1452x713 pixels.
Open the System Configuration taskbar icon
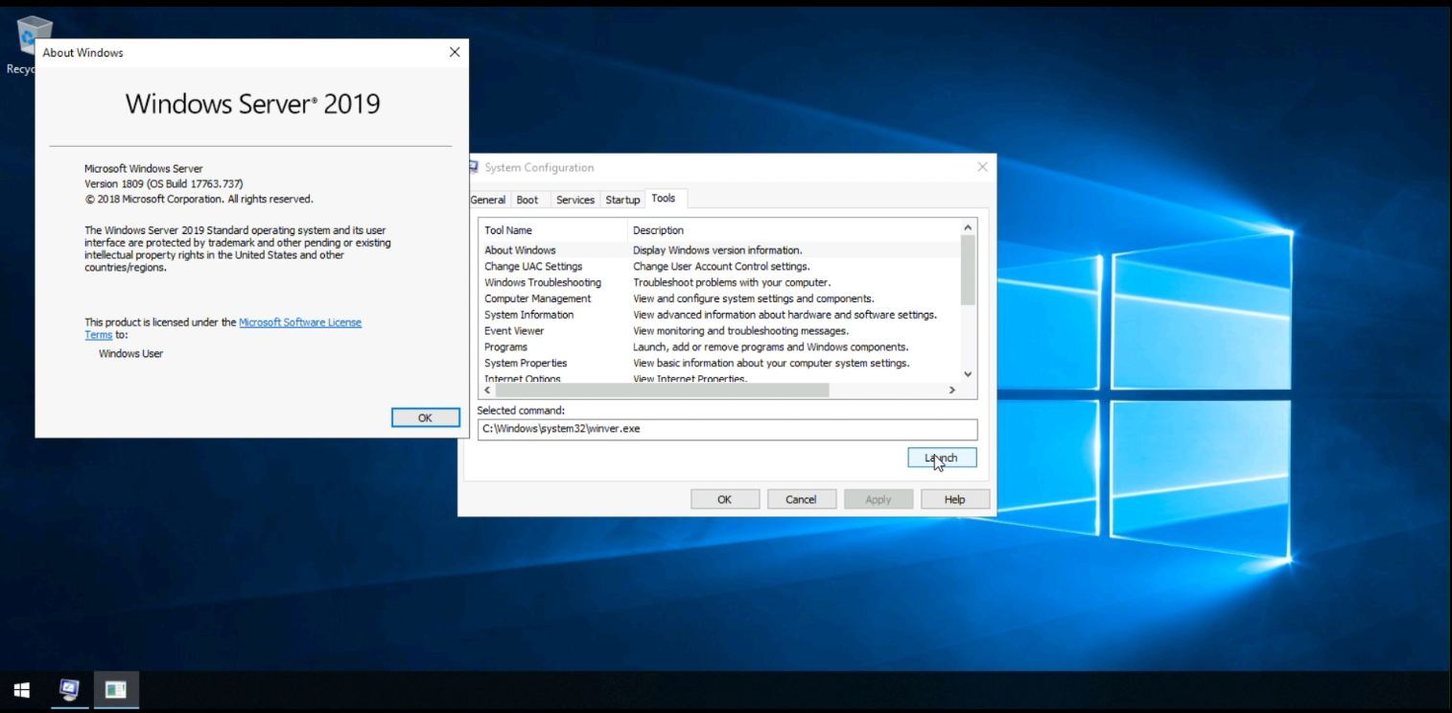(69, 690)
